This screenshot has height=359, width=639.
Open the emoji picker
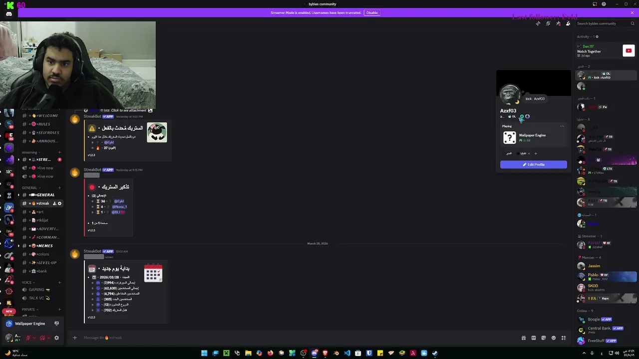pos(554,338)
